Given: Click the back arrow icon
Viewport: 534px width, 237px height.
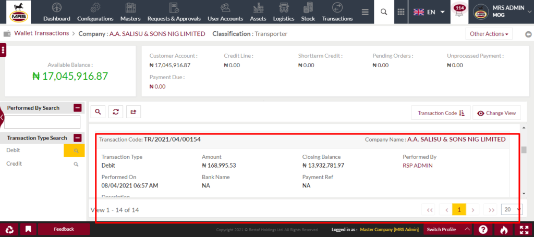Looking at the screenshot, I should tap(528, 34).
